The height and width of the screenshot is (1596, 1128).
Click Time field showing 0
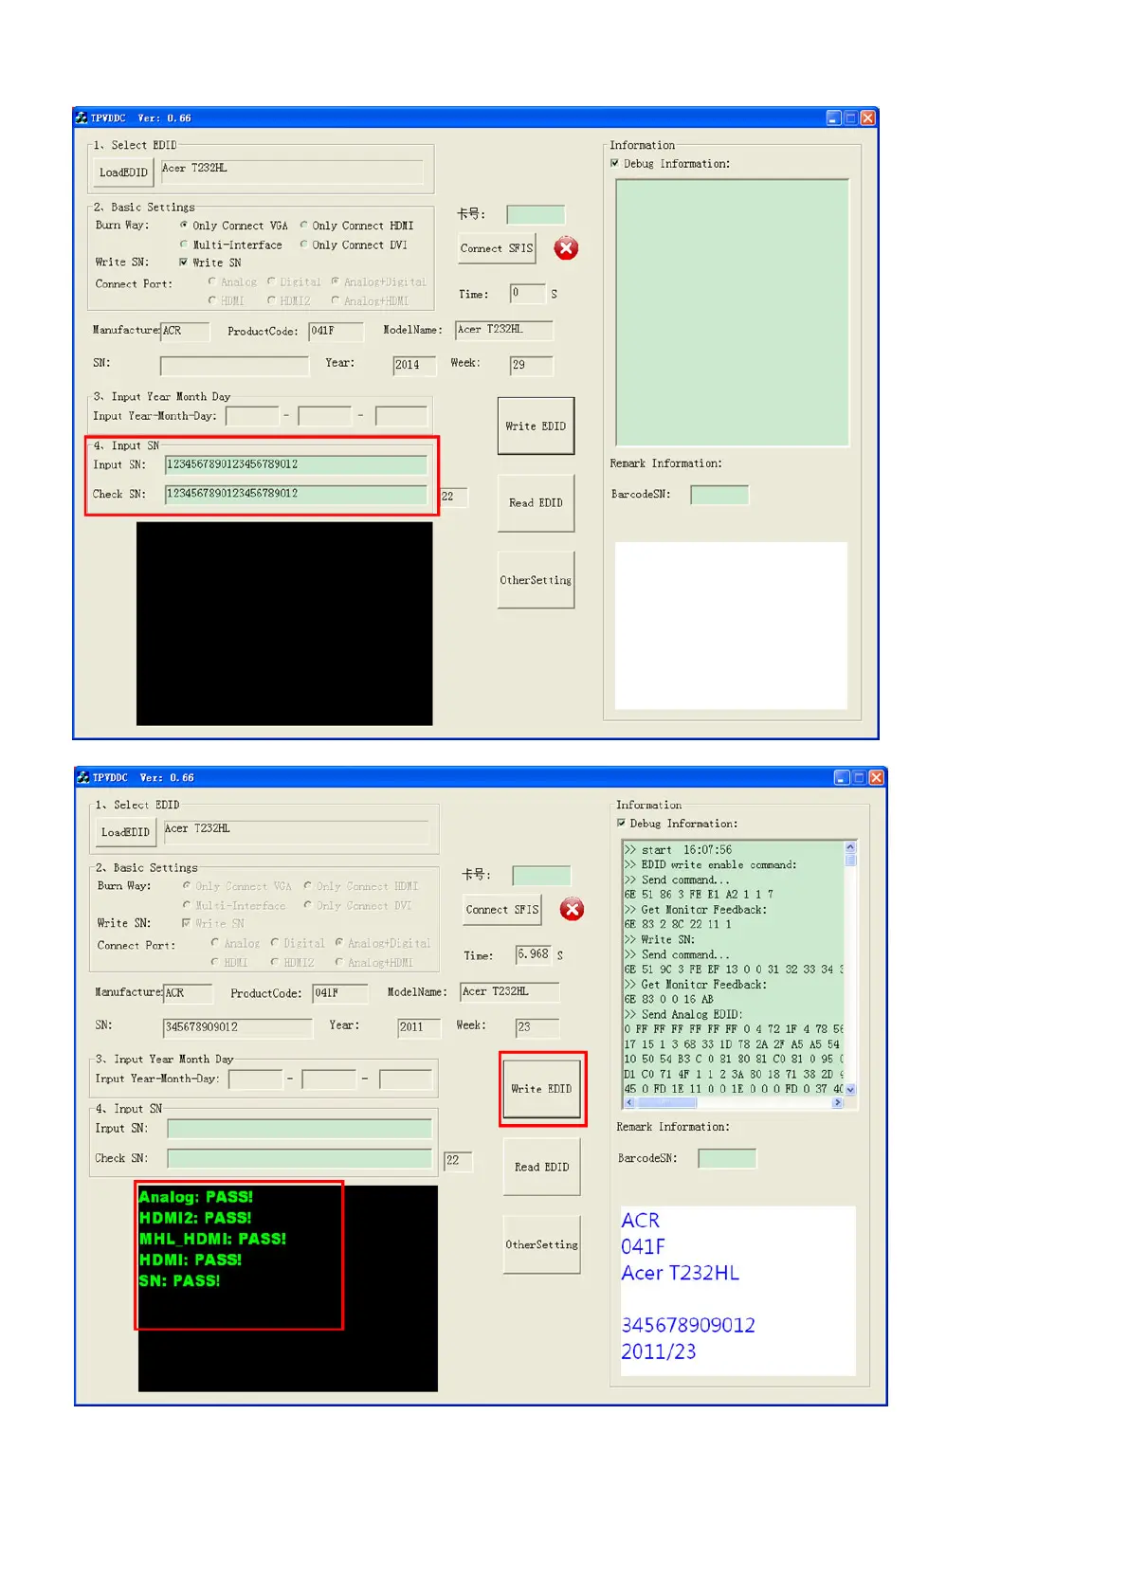(x=528, y=294)
